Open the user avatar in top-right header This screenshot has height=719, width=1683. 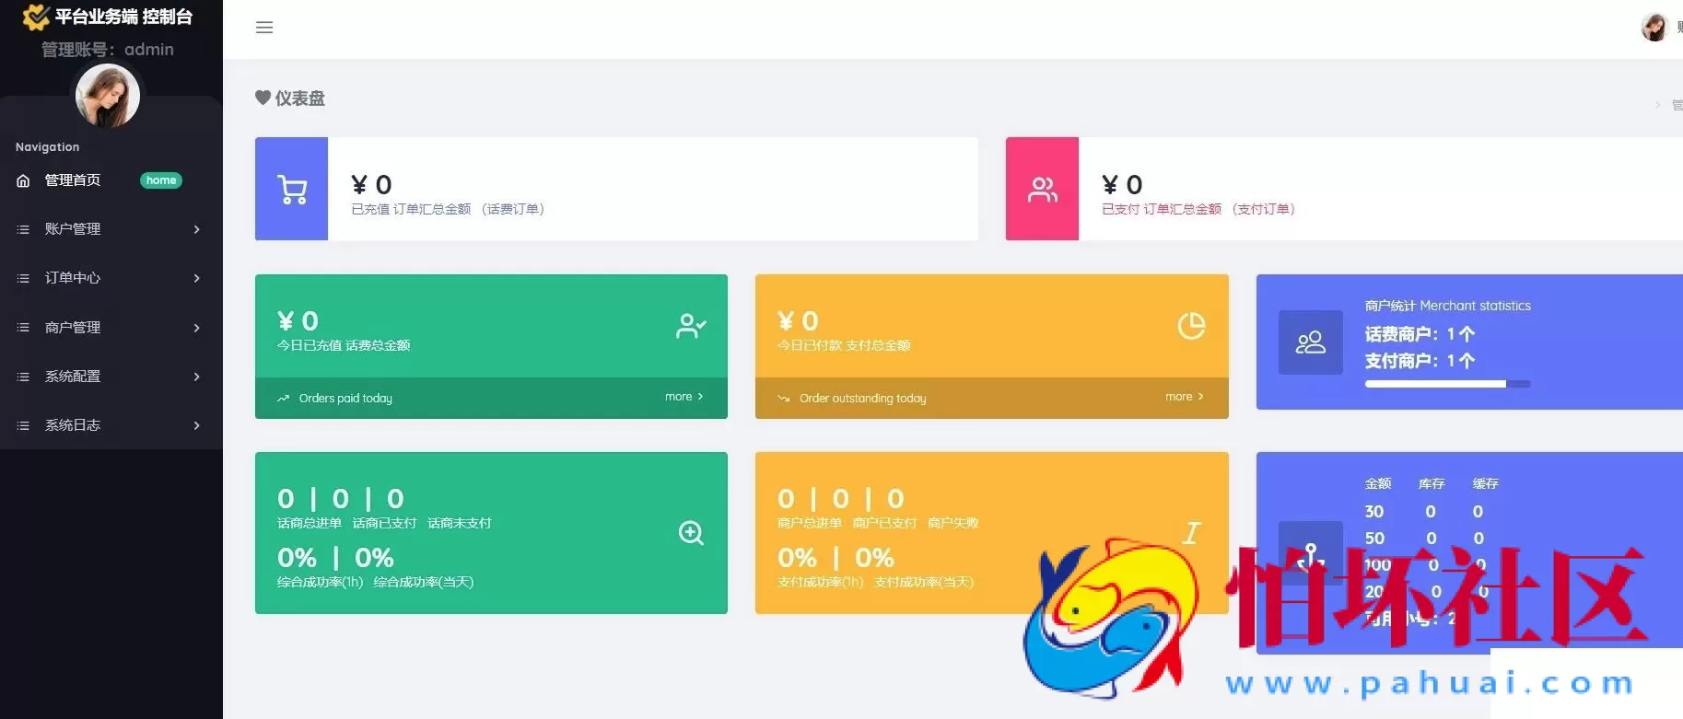[x=1654, y=28]
